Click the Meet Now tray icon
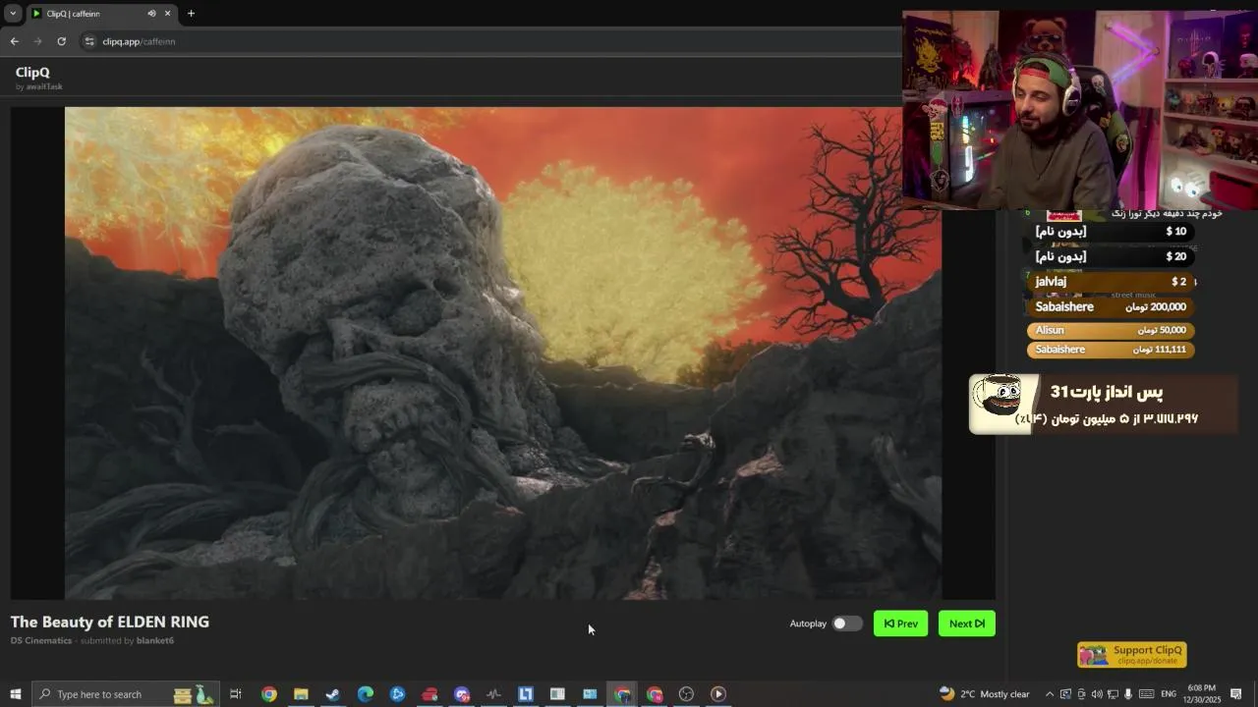 [x=1081, y=694]
